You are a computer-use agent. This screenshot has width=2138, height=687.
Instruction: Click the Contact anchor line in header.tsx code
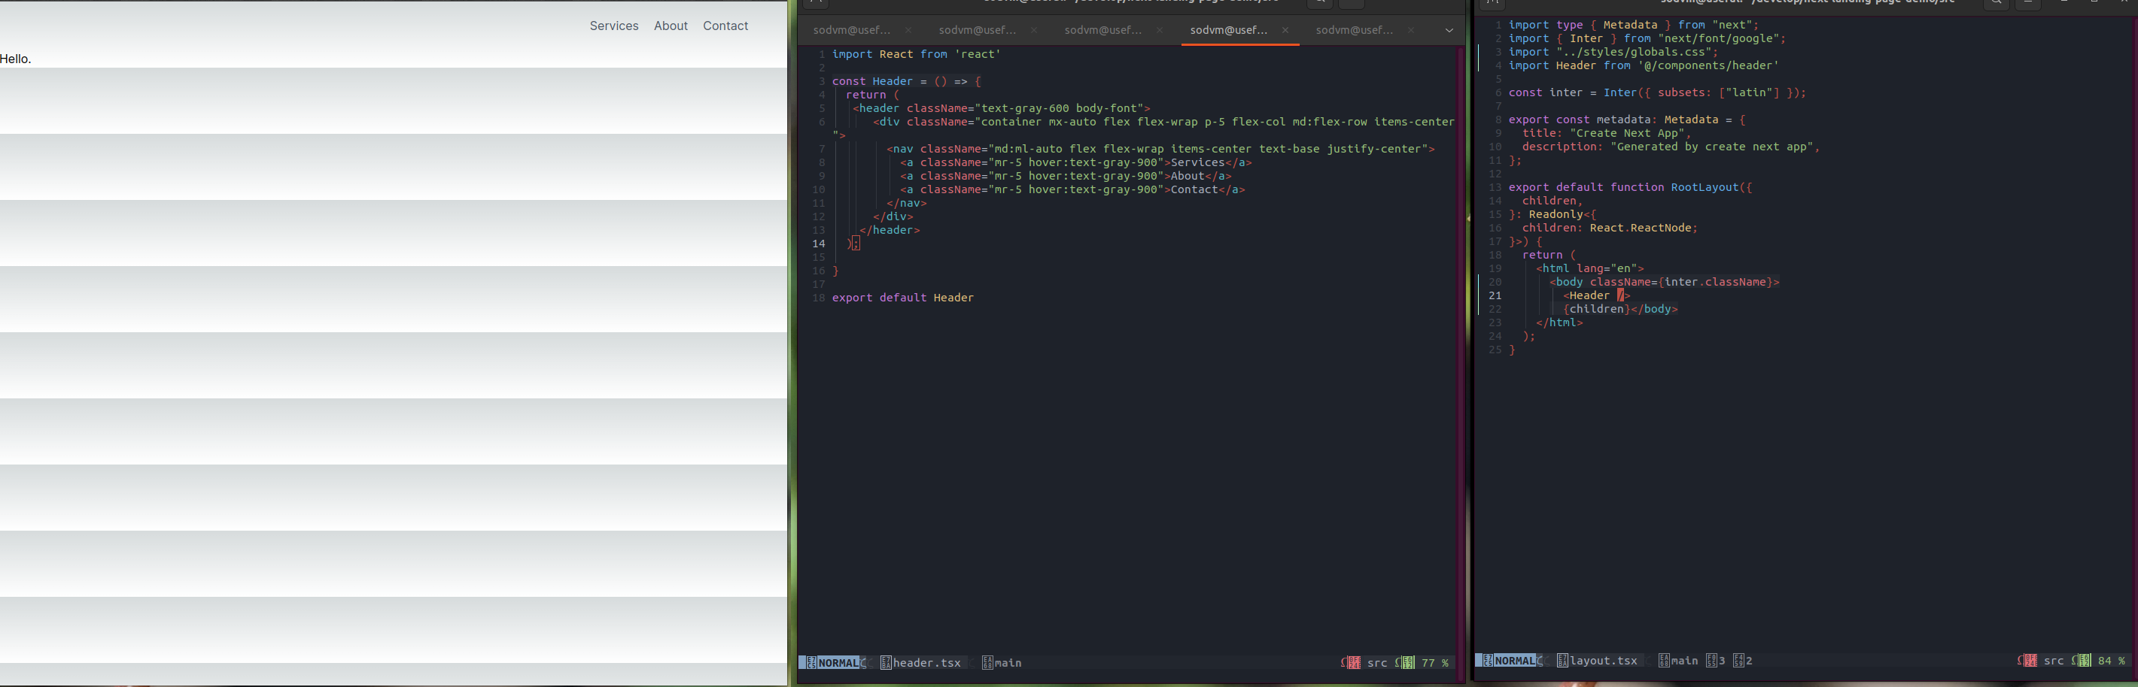point(1072,189)
